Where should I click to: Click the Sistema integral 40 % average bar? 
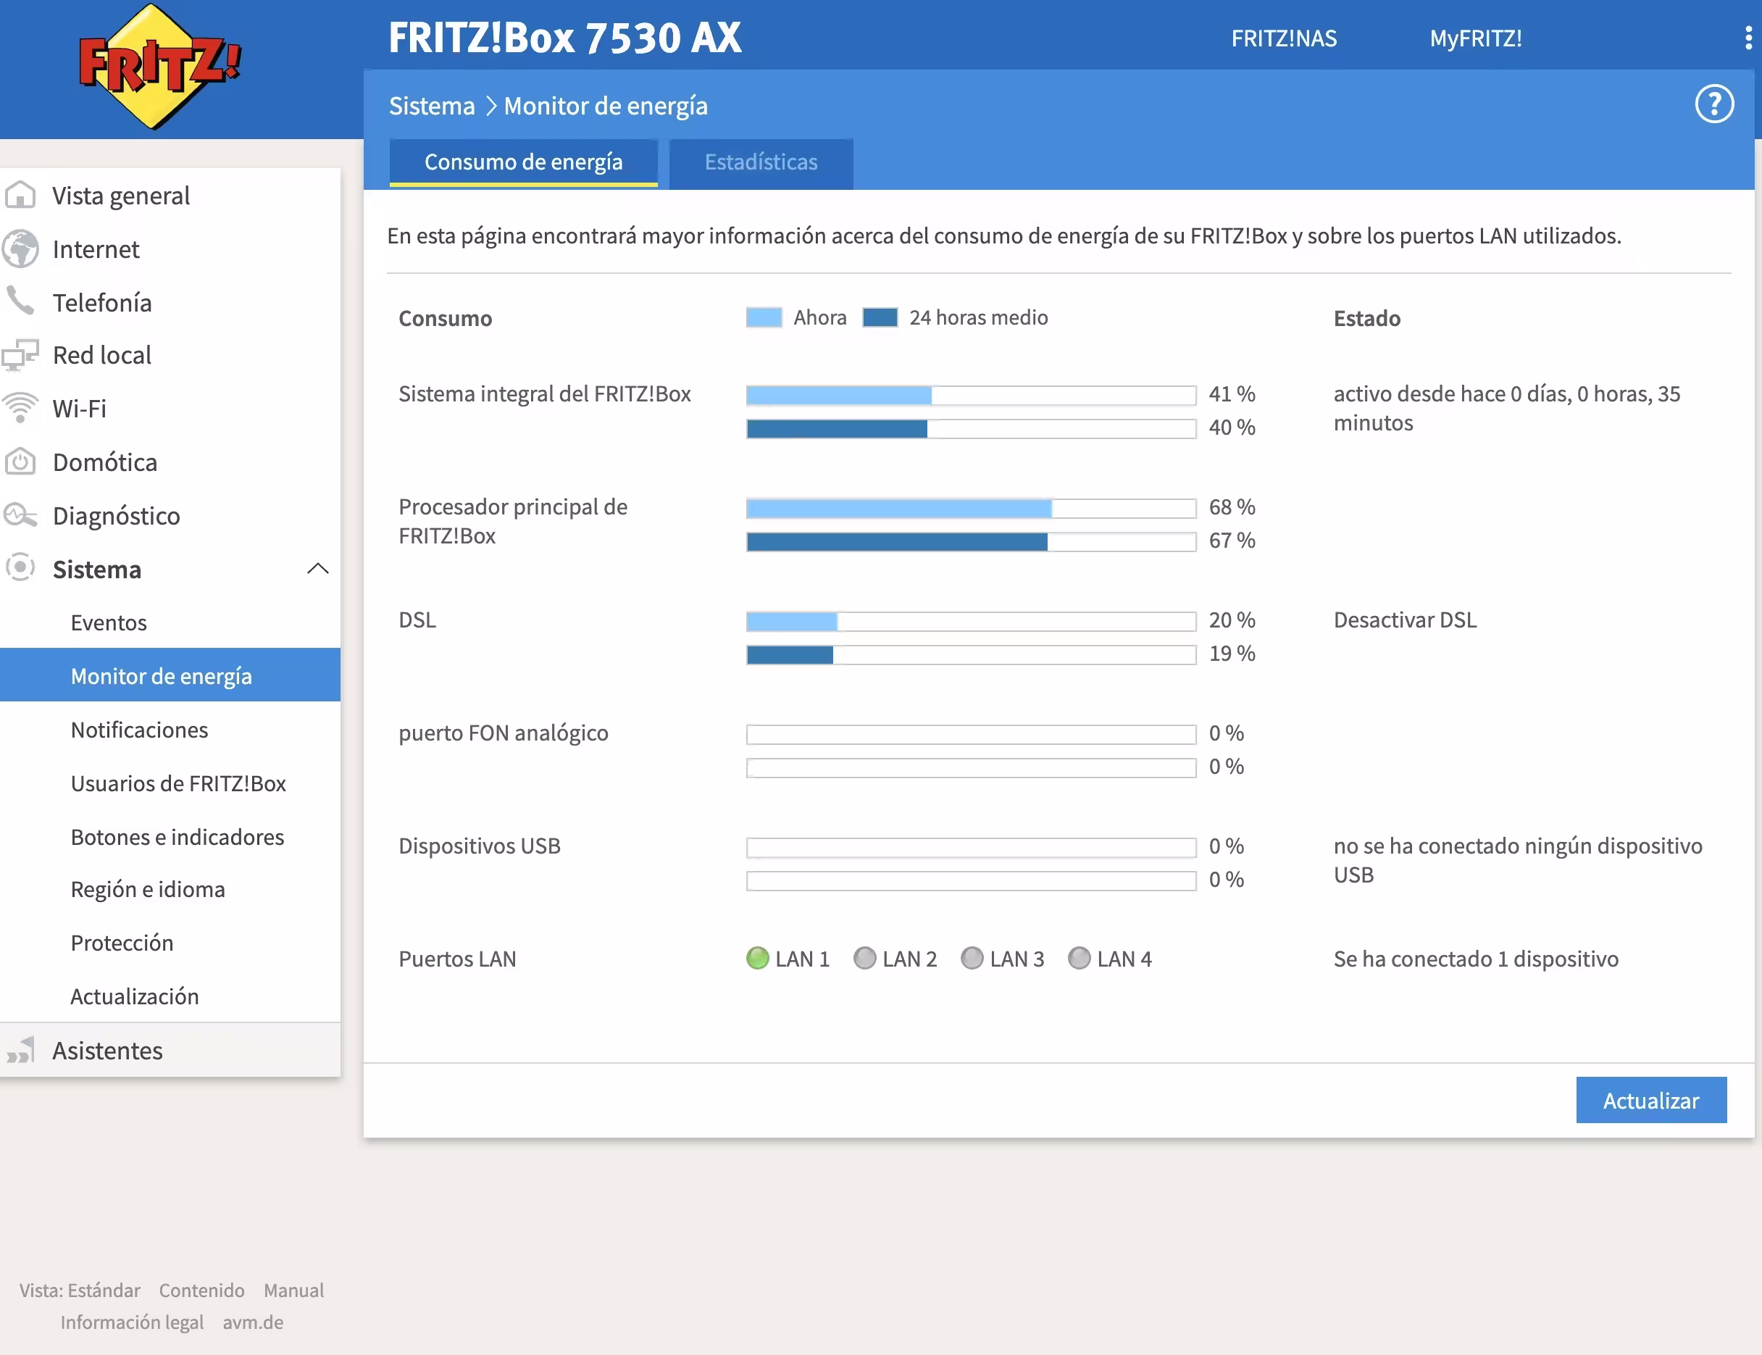(971, 428)
